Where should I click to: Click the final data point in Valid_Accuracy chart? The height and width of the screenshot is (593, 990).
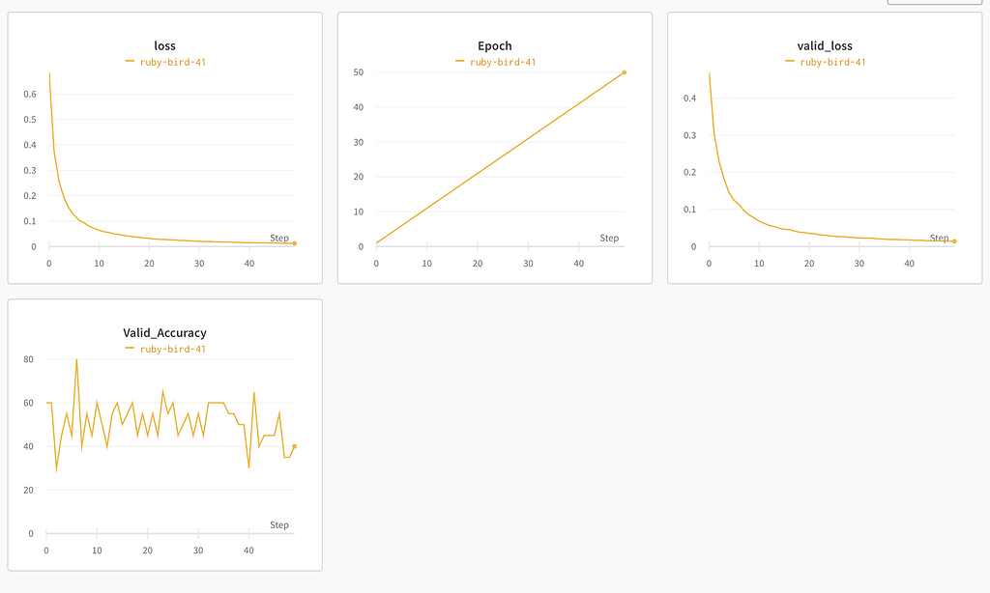pyautogui.click(x=294, y=446)
